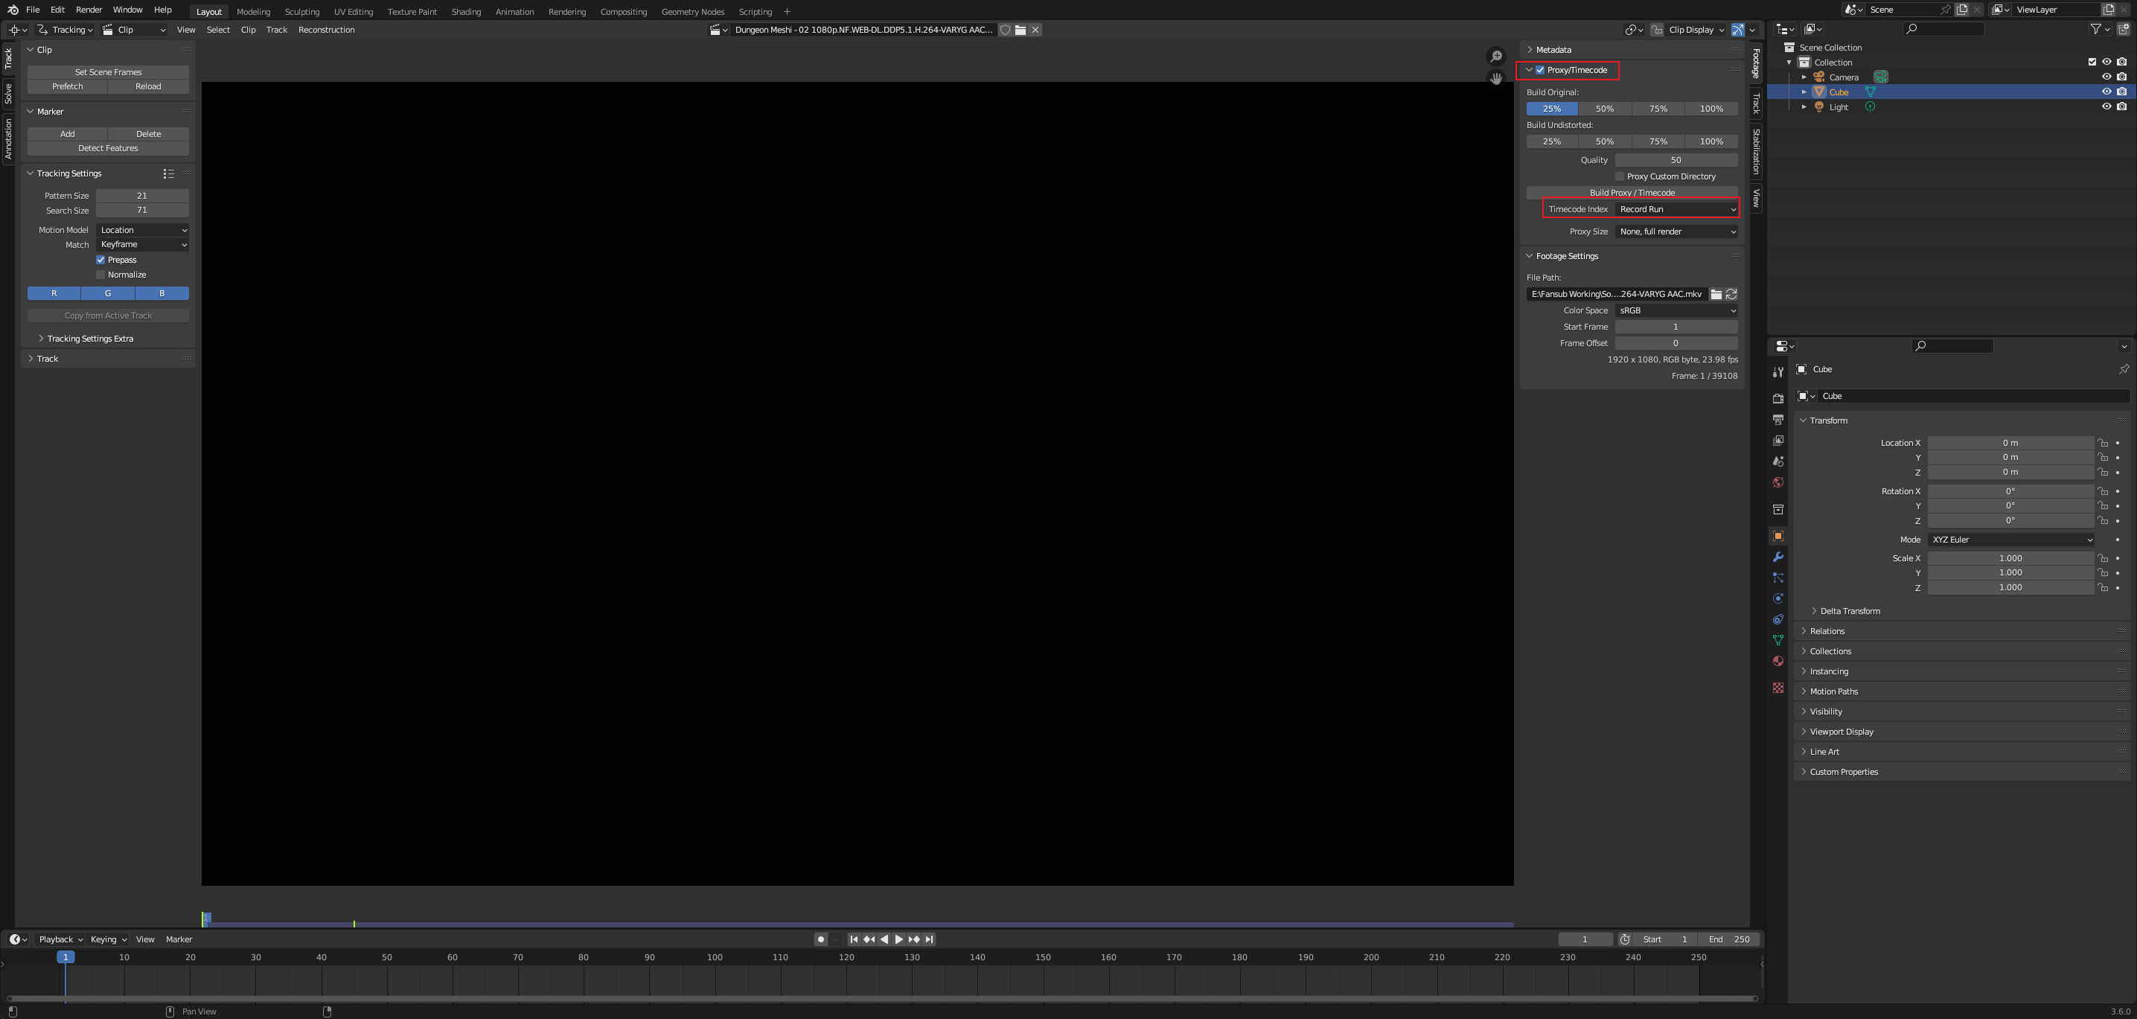This screenshot has height=1019, width=2137.
Task: Click the marker Add button
Action: (x=67, y=133)
